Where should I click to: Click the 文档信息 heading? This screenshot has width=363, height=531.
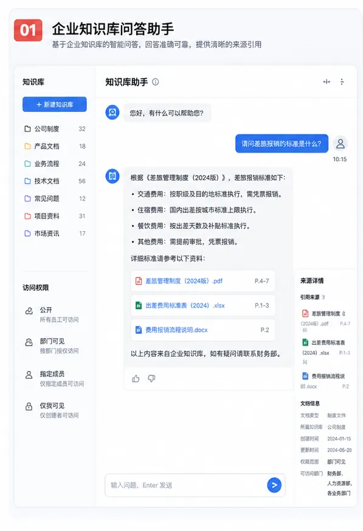click(x=310, y=403)
